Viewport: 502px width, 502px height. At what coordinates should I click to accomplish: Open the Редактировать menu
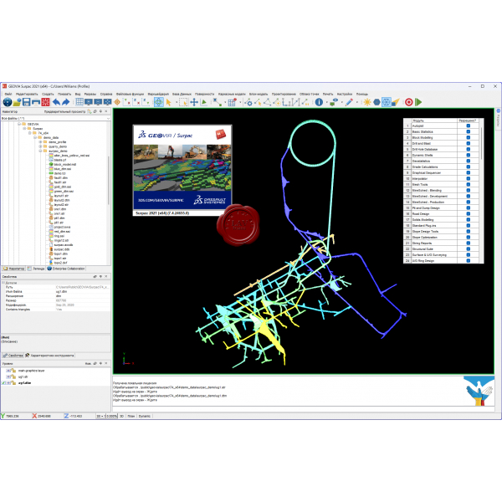click(x=27, y=94)
